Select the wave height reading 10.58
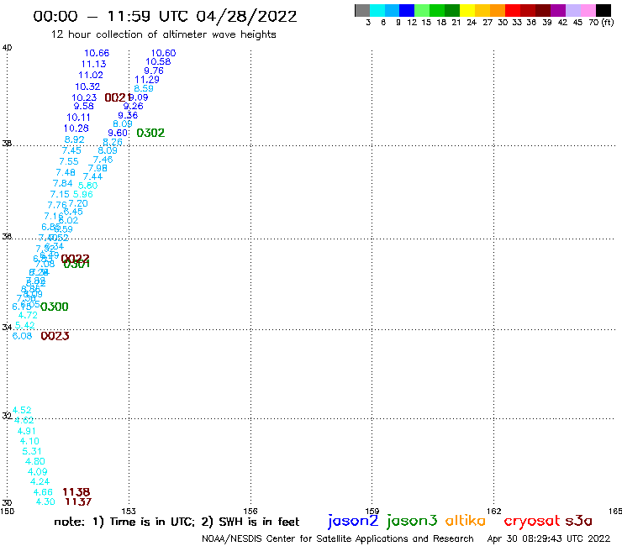 pos(158,62)
